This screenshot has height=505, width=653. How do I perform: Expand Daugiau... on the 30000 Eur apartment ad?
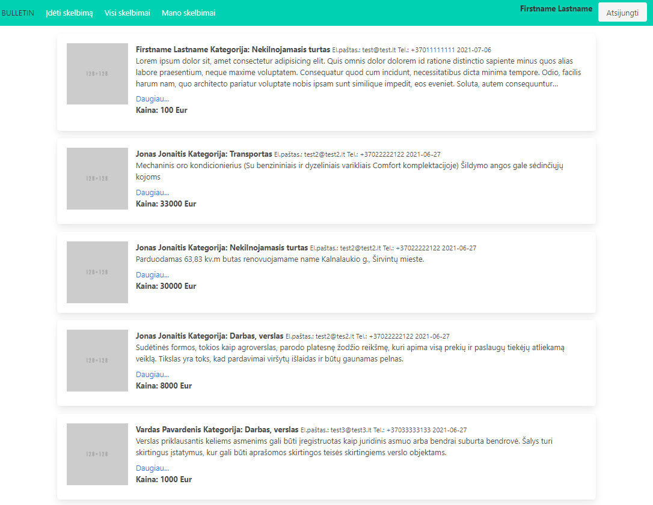(x=152, y=274)
